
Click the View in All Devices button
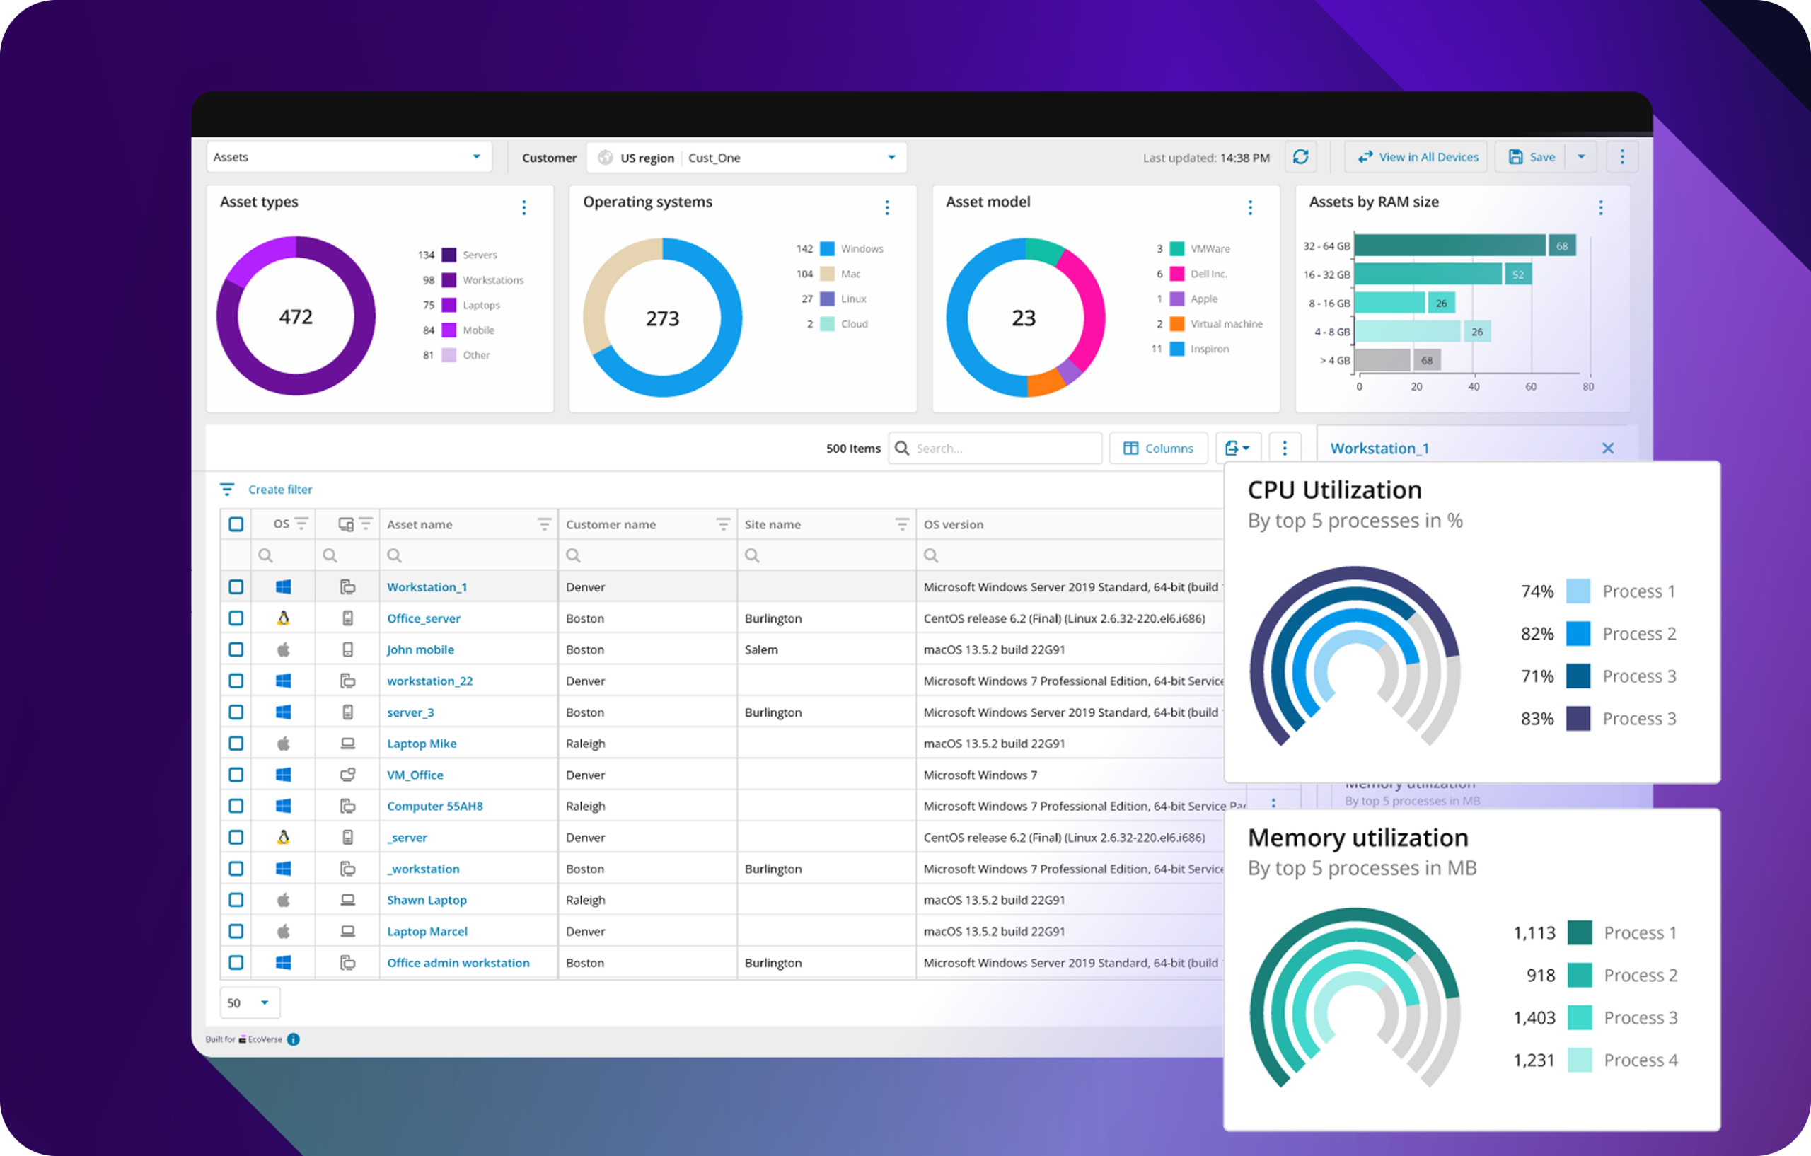(1417, 157)
